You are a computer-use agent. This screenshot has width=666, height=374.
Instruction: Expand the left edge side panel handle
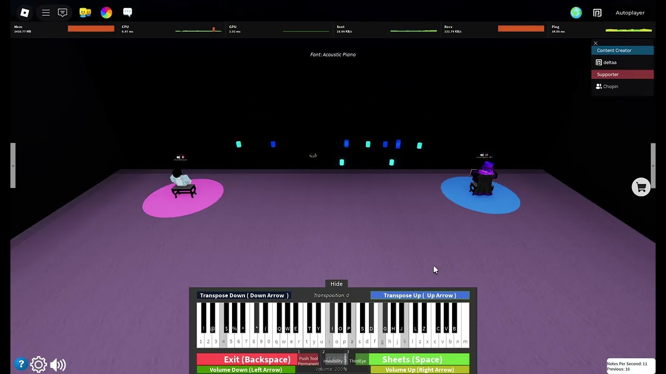pos(13,166)
